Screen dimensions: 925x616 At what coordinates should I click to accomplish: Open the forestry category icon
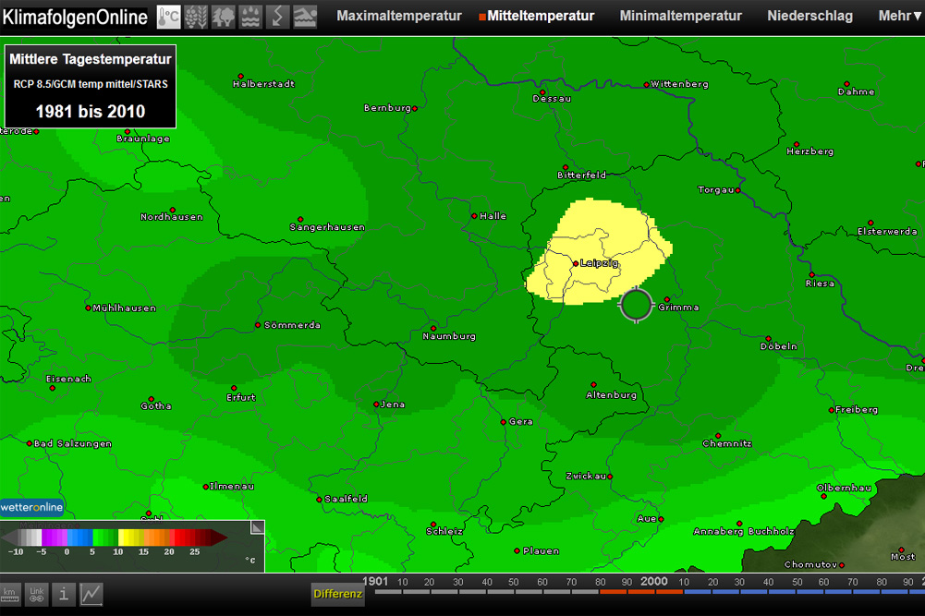coord(223,16)
